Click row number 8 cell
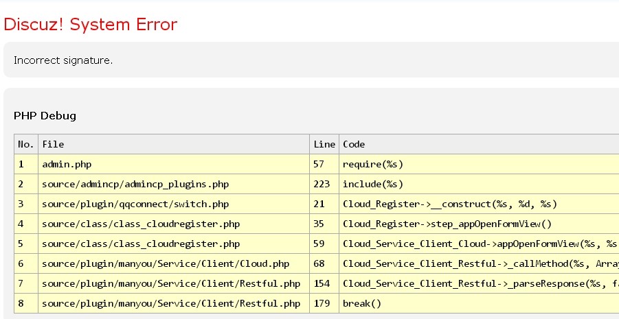This screenshot has width=619, height=319. click(26, 304)
